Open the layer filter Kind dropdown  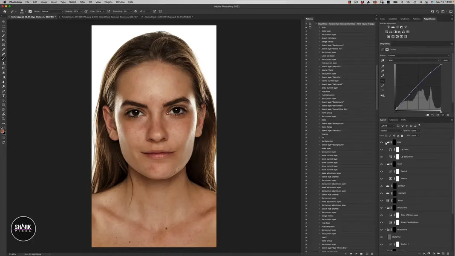tap(388, 126)
